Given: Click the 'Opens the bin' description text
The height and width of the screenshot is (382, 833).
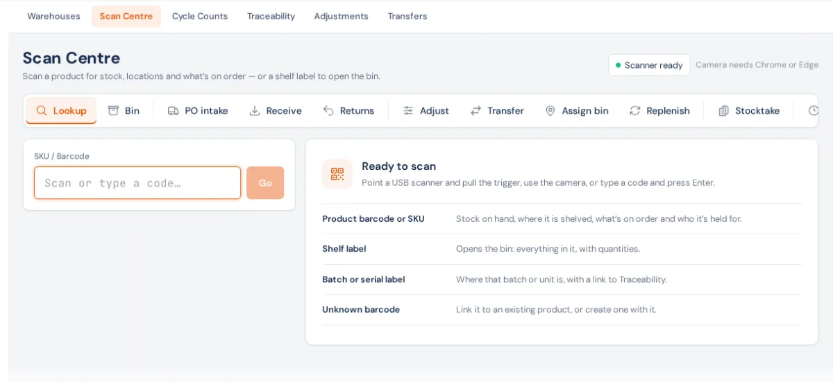Looking at the screenshot, I should 548,249.
